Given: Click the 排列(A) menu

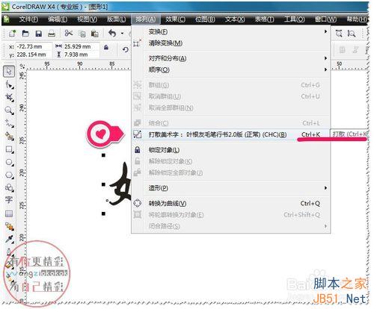Looking at the screenshot, I should point(146,19).
